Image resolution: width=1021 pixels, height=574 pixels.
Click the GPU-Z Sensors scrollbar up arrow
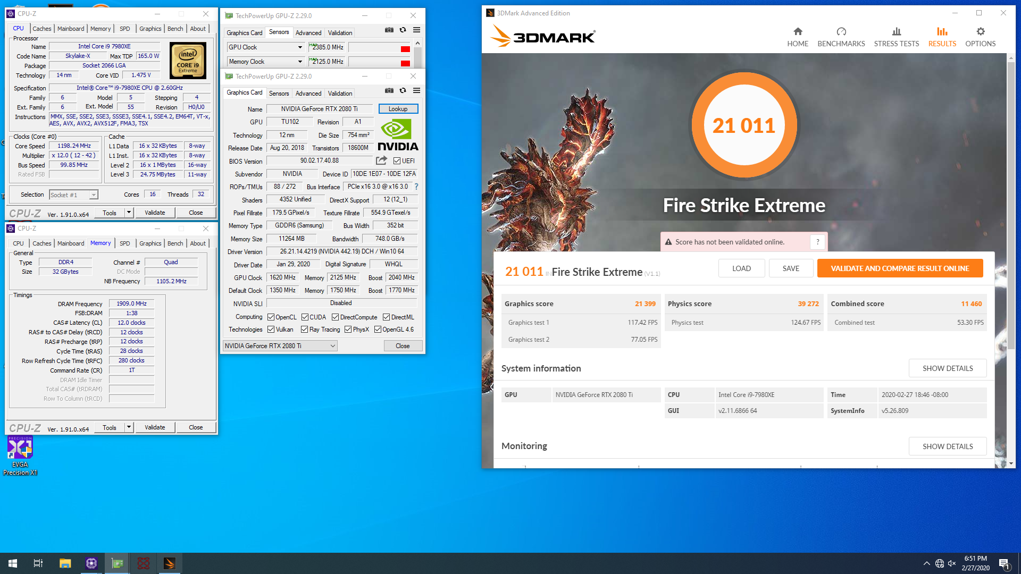[x=418, y=43]
